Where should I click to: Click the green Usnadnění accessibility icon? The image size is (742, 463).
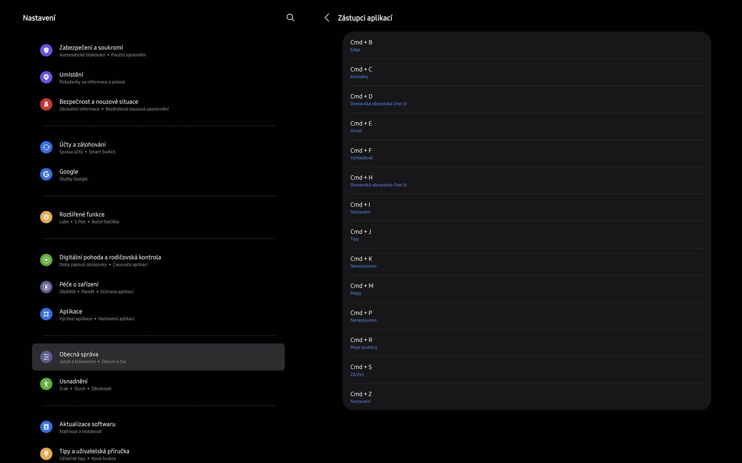(46, 384)
